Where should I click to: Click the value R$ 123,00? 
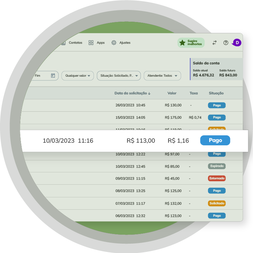click(x=173, y=216)
